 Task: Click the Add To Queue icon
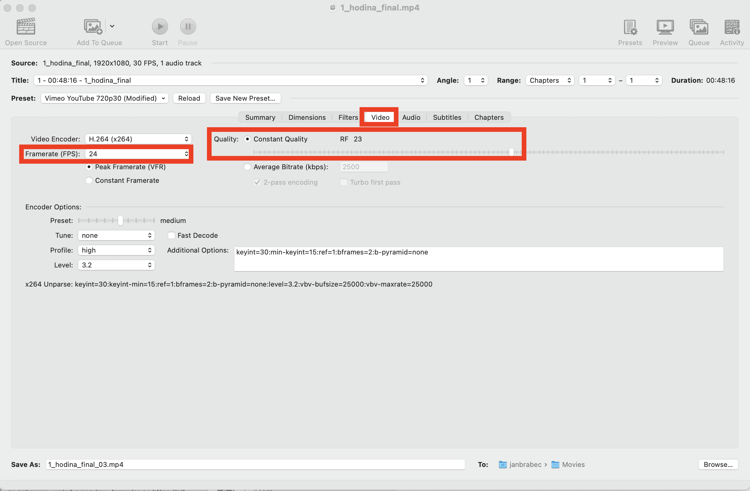pyautogui.click(x=93, y=27)
